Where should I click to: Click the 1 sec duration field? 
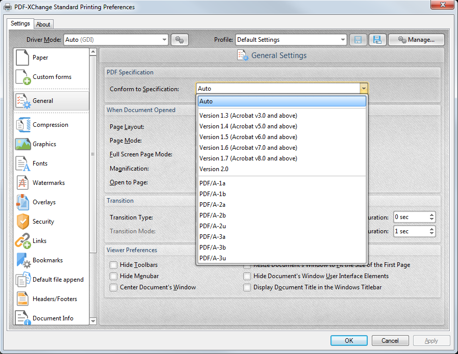[411, 231]
